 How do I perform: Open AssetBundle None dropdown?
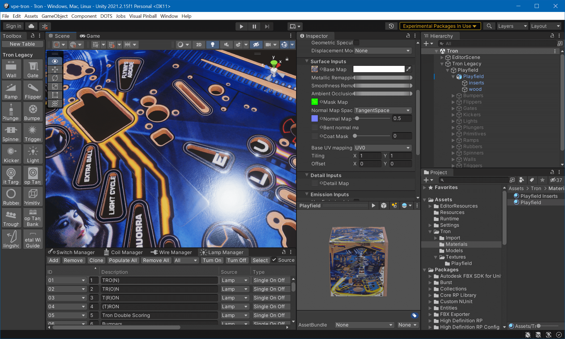[x=364, y=325]
